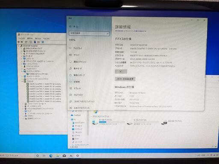219x164 pixels.
Task: Open Focus assist (集中モード) settings
Action: [x=78, y=68]
